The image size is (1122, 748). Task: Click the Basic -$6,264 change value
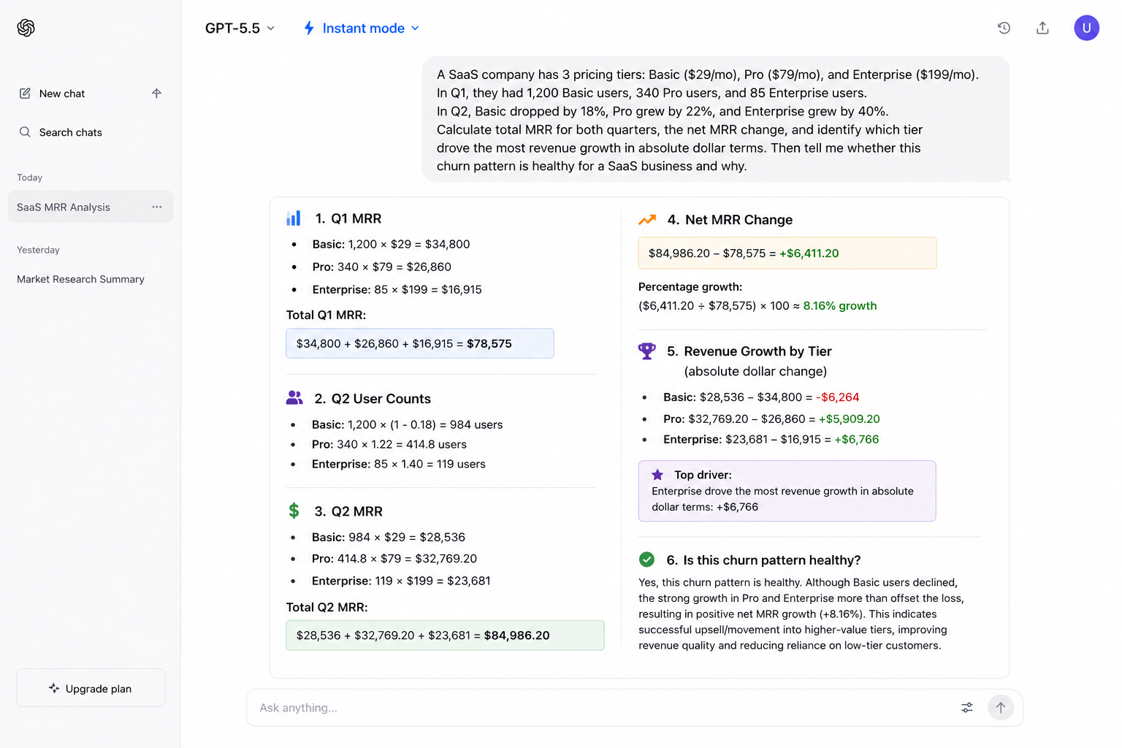838,397
